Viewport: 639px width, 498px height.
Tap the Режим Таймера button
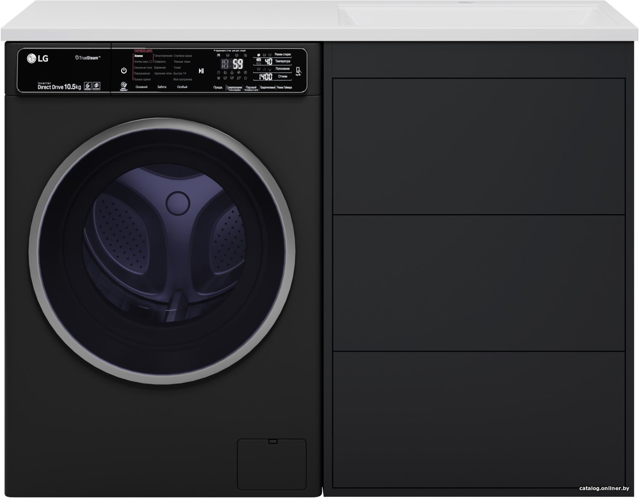(284, 87)
